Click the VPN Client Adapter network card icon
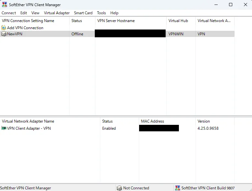Viewport: 252px width, 191px height. pyautogui.click(x=4, y=128)
